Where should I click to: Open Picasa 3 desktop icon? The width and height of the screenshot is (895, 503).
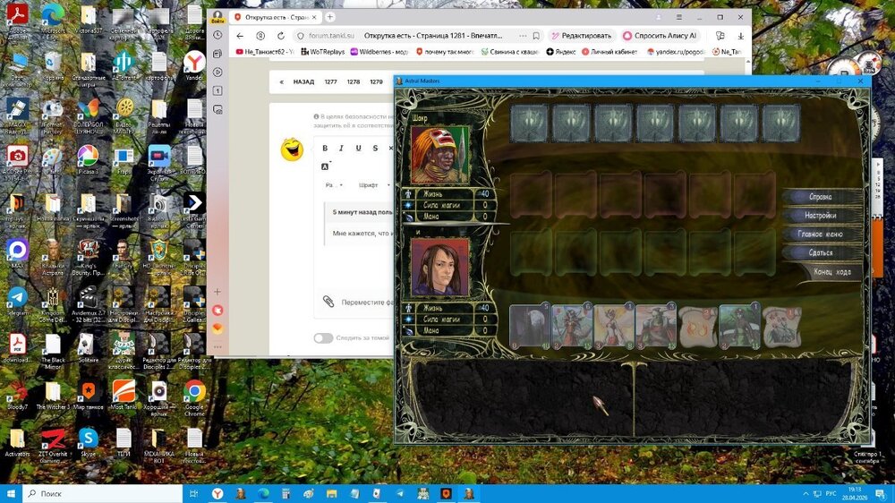point(88,160)
